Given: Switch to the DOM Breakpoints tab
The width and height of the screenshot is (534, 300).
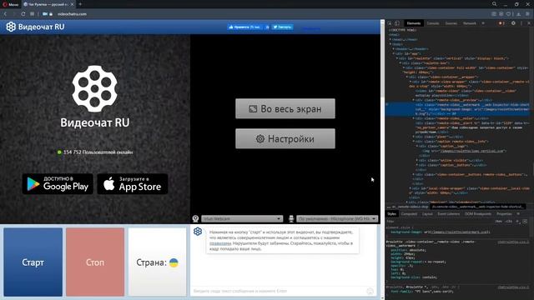Looking at the screenshot, I should pyautogui.click(x=478, y=214).
